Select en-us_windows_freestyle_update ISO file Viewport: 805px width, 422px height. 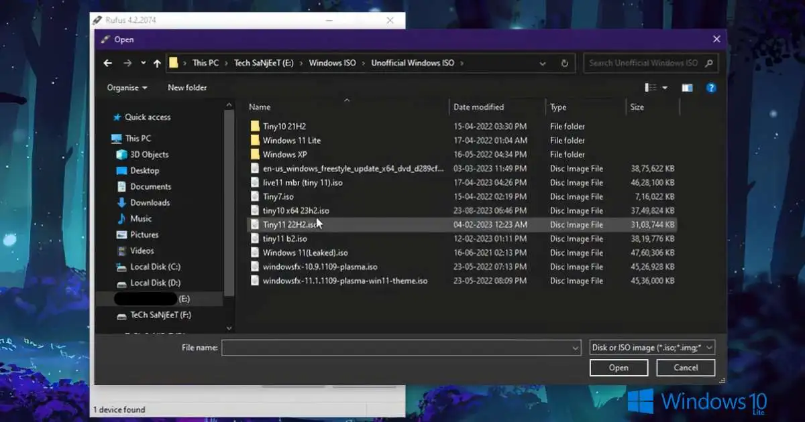point(353,169)
